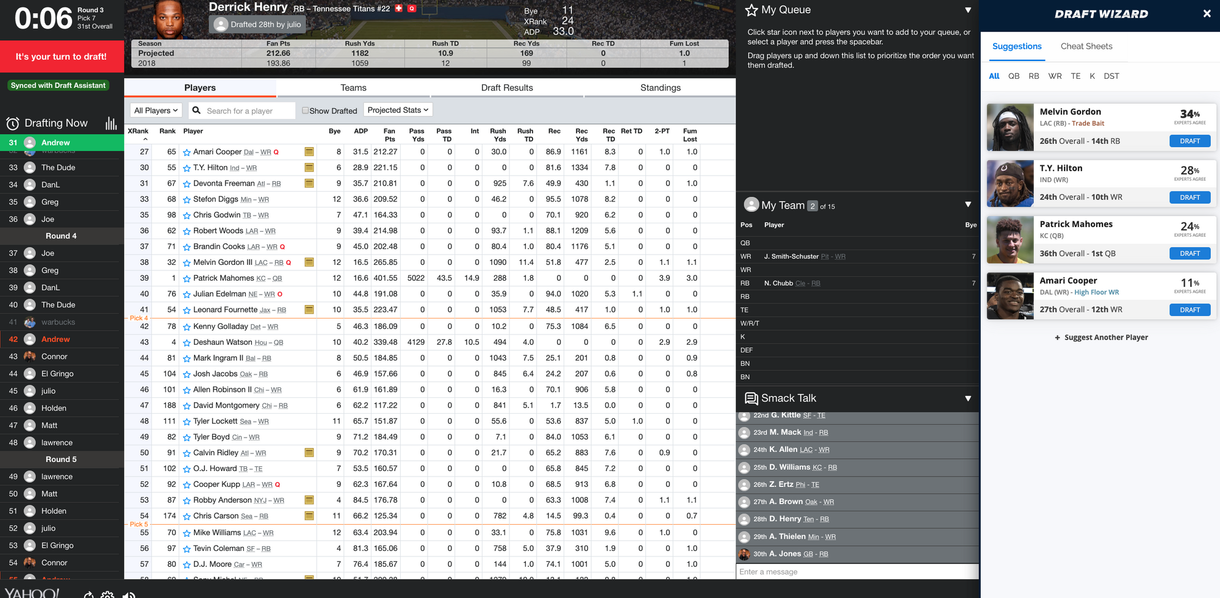Click the red injury cross next to Derrick Henry
The width and height of the screenshot is (1220, 598).
[399, 9]
